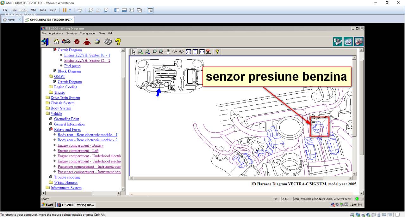Open the Grounding Point link
This screenshot has width=405, height=217.
coord(66,119)
